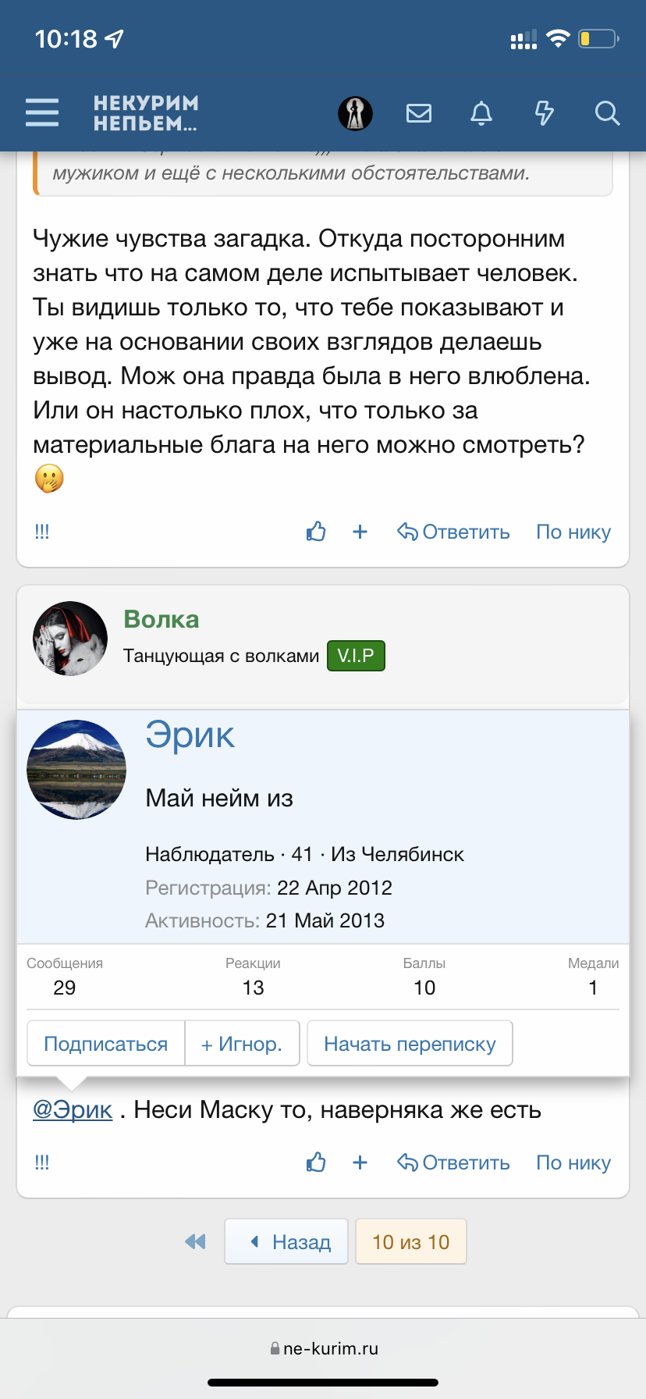Open notifications bell icon
Screen dimensions: 646x1399
[481, 113]
